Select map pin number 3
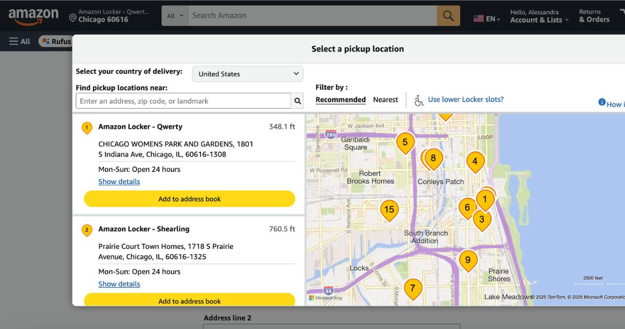Screen dimensions: 625x329 point(482,220)
